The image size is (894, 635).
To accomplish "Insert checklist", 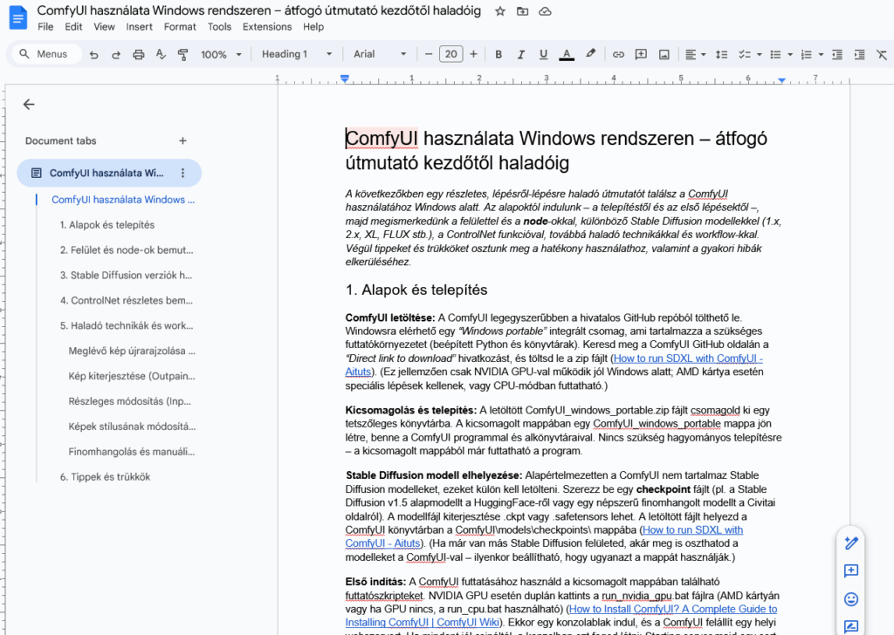I will (745, 55).
